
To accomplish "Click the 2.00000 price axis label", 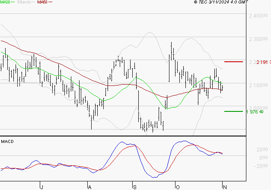I will pyautogui.click(x=258, y=108).
